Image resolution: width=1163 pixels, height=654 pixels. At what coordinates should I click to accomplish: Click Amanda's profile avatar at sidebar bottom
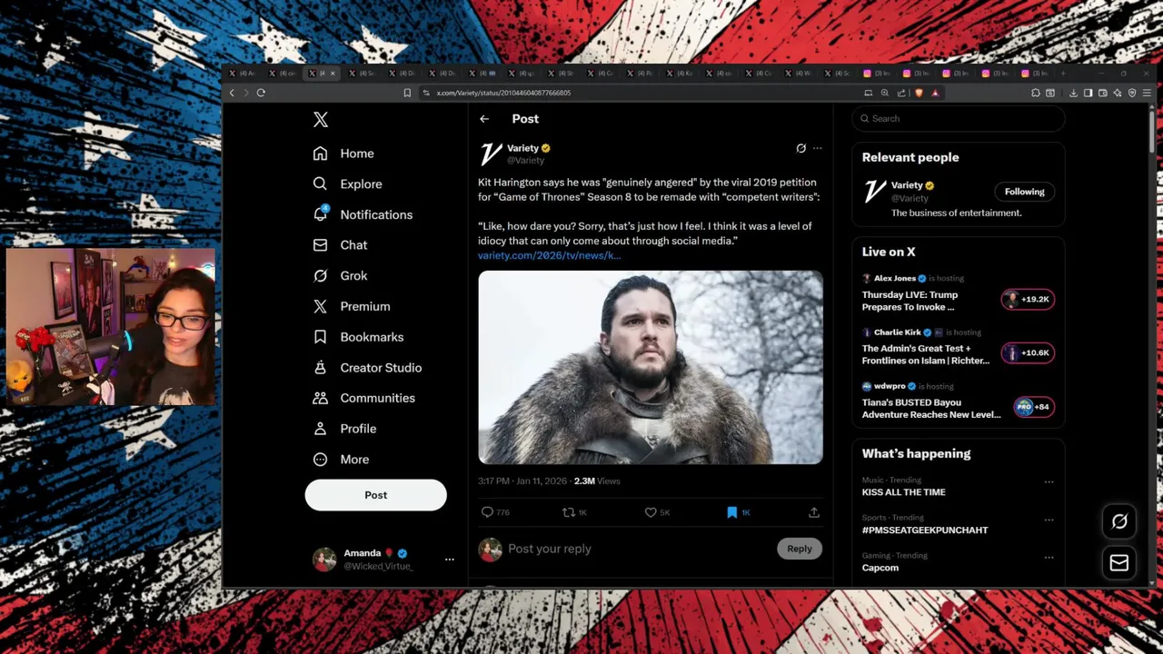point(324,560)
